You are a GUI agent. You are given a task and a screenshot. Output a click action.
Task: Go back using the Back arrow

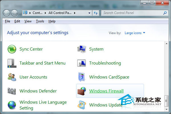[7, 13]
